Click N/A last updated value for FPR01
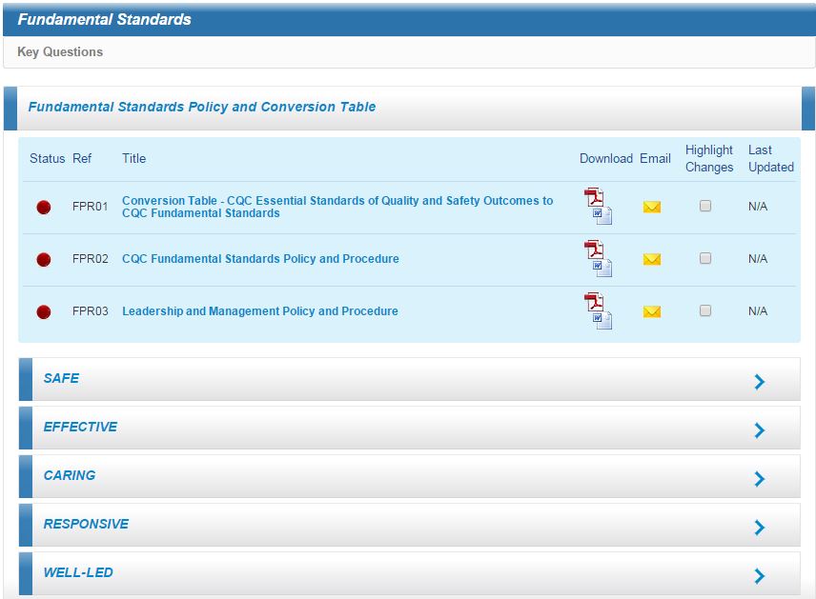 pyautogui.click(x=758, y=207)
